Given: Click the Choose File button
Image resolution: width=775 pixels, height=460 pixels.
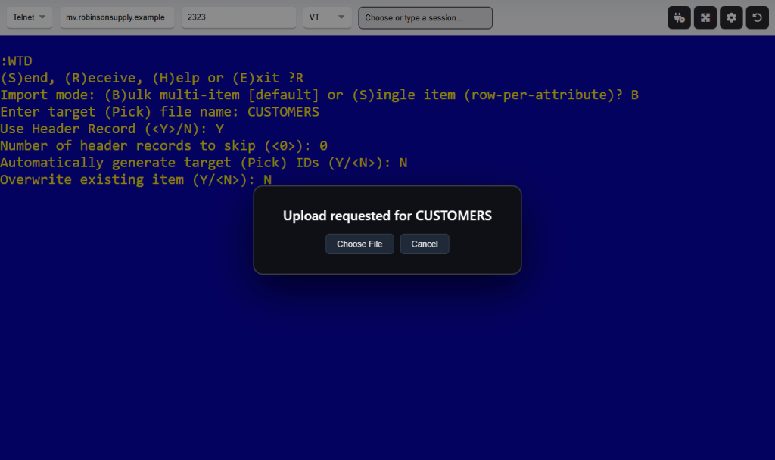Looking at the screenshot, I should 359,244.
